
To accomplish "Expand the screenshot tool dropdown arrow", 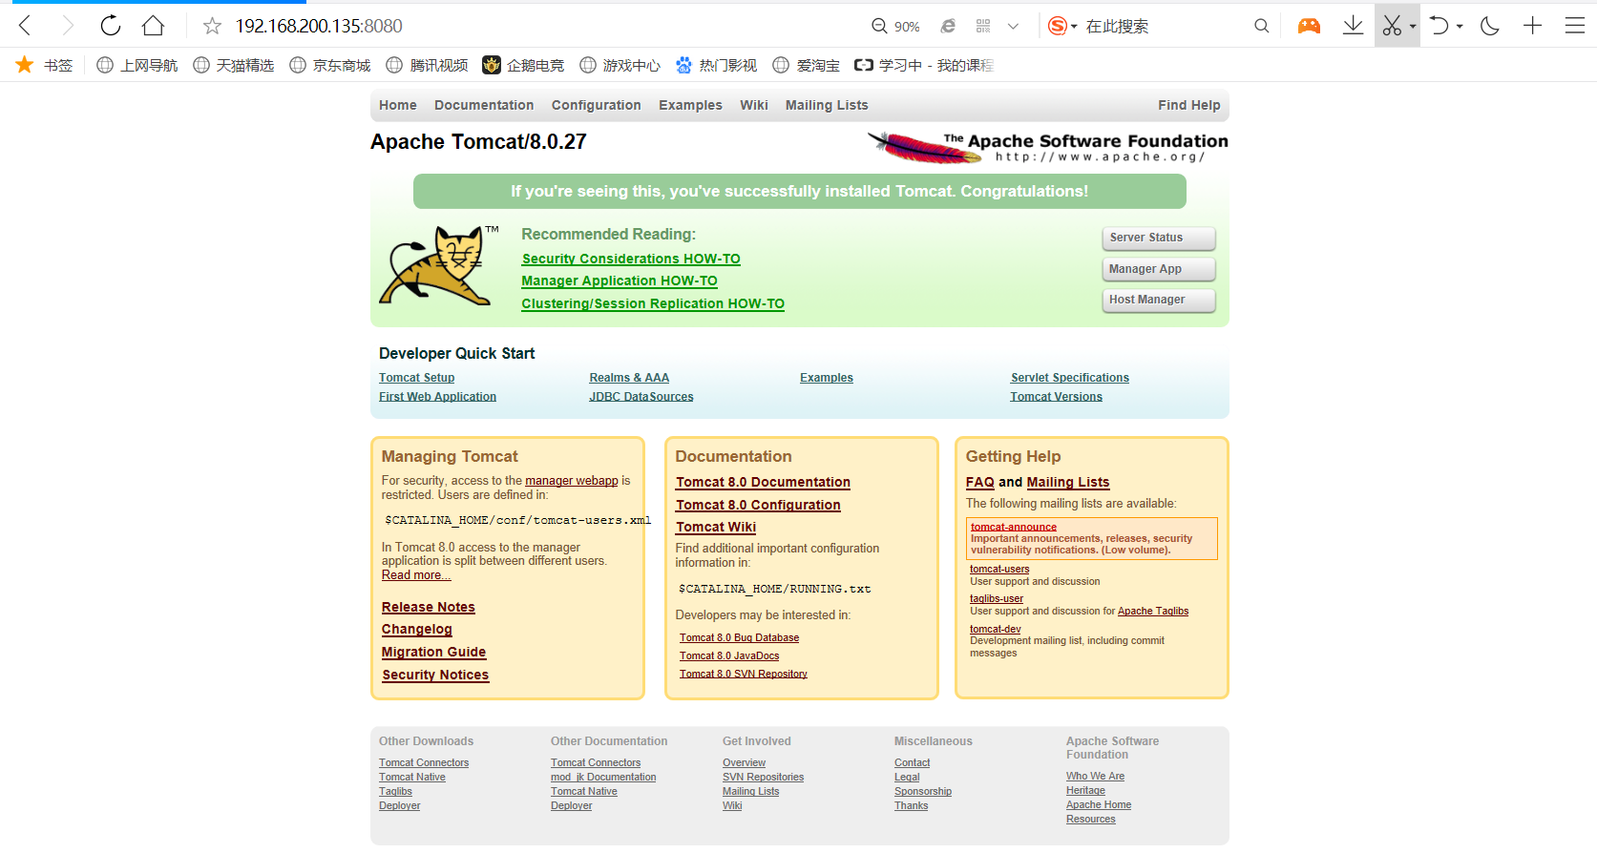I will click(1413, 27).
